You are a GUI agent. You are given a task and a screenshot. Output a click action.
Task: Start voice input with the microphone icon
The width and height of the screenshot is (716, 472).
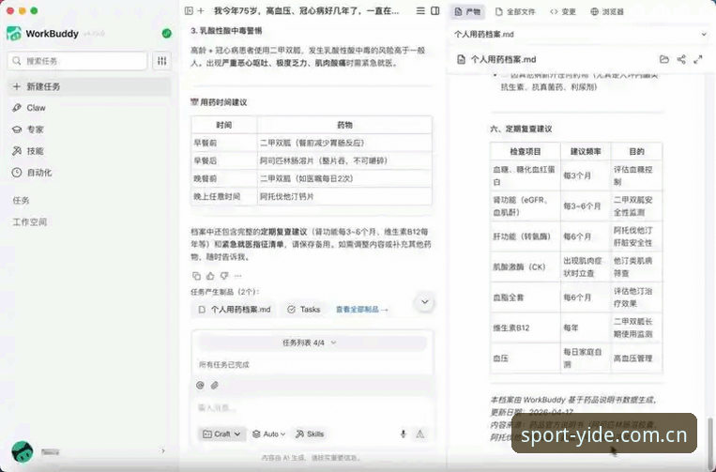404,434
